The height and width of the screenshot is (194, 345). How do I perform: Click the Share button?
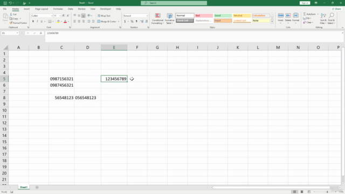coord(336,9)
